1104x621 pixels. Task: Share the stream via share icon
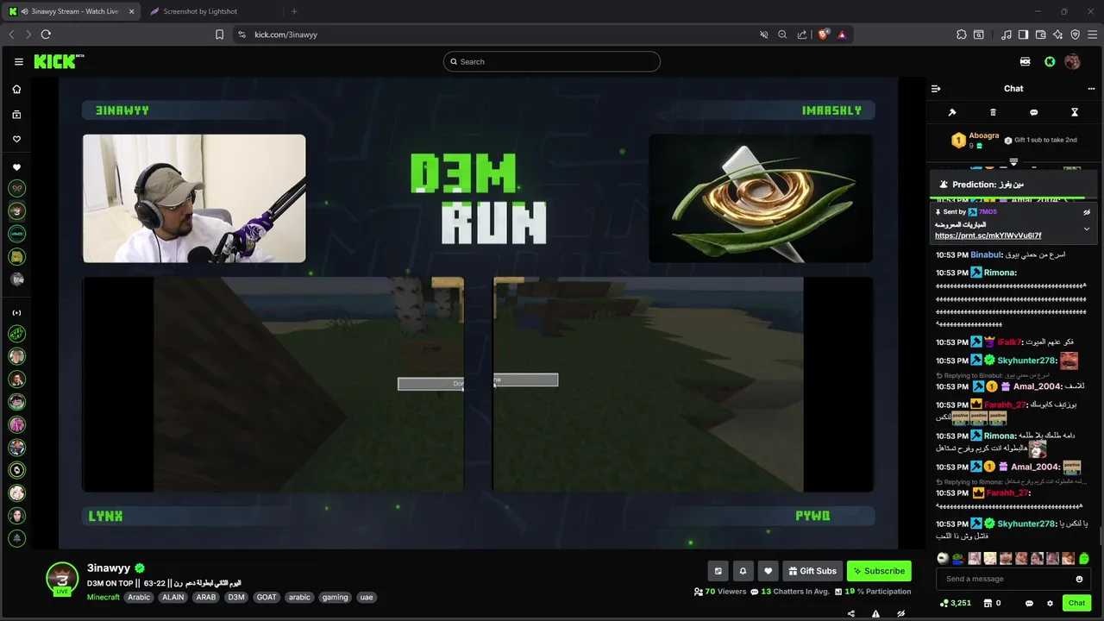851,614
